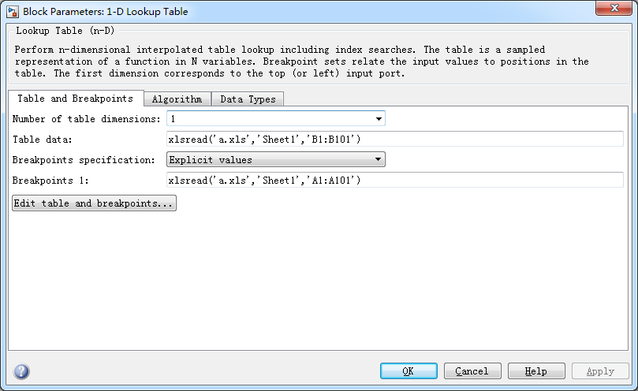This screenshot has width=638, height=391.
Task: Cancel the block parameter changes
Action: click(472, 371)
